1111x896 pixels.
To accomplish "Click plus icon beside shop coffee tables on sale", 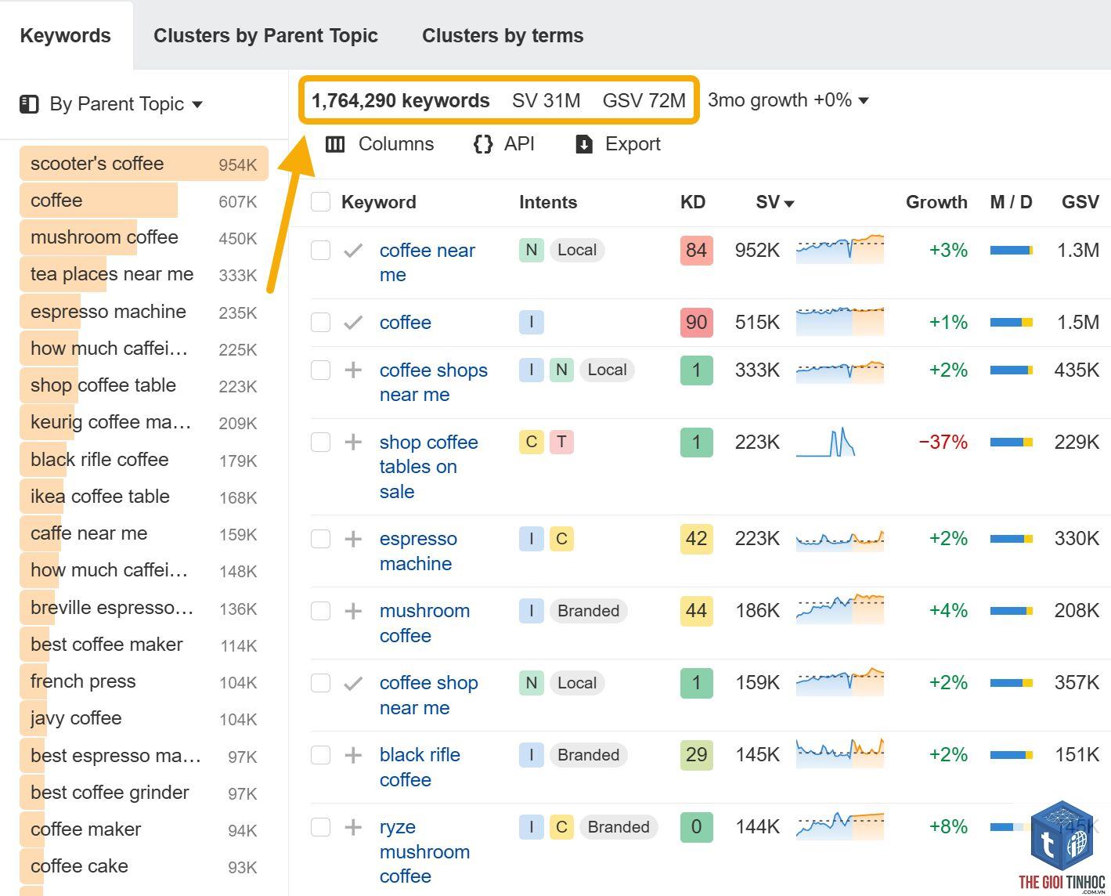I will pyautogui.click(x=353, y=442).
